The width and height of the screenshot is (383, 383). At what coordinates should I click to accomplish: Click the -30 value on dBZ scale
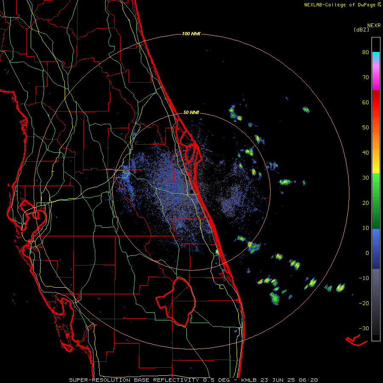[x=364, y=328]
